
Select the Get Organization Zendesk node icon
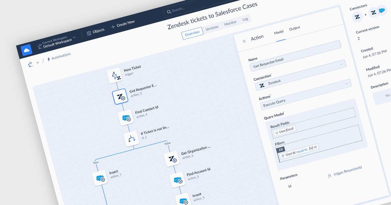coord(172,159)
